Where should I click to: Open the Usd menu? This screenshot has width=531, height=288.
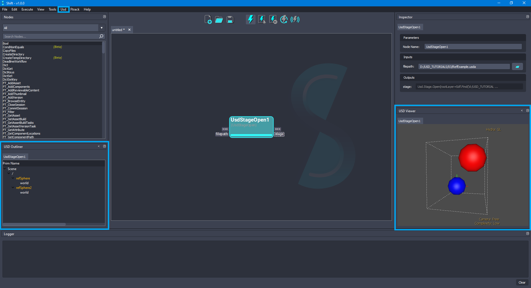point(63,9)
